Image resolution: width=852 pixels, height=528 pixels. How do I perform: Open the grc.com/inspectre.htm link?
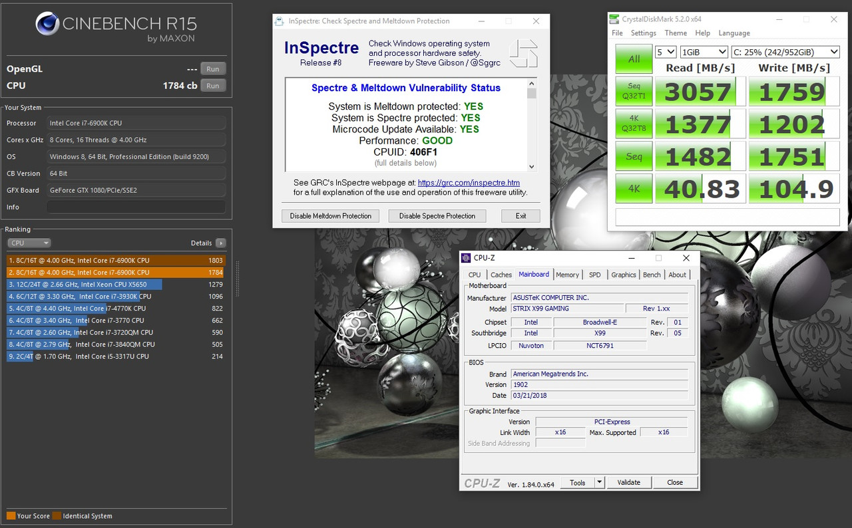(469, 183)
